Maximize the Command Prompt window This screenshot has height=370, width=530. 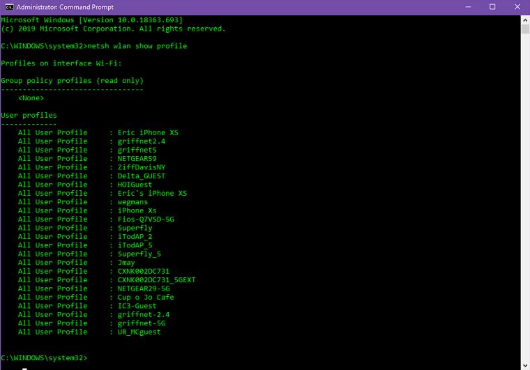pyautogui.click(x=492, y=7)
